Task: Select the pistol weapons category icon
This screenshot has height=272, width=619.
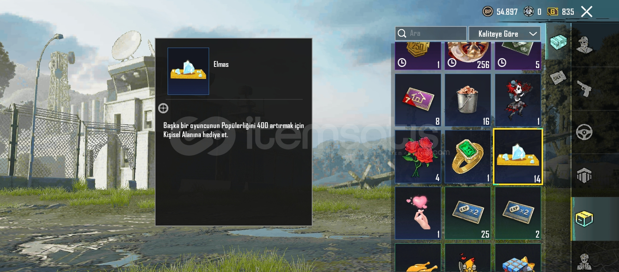Action: 584,89
